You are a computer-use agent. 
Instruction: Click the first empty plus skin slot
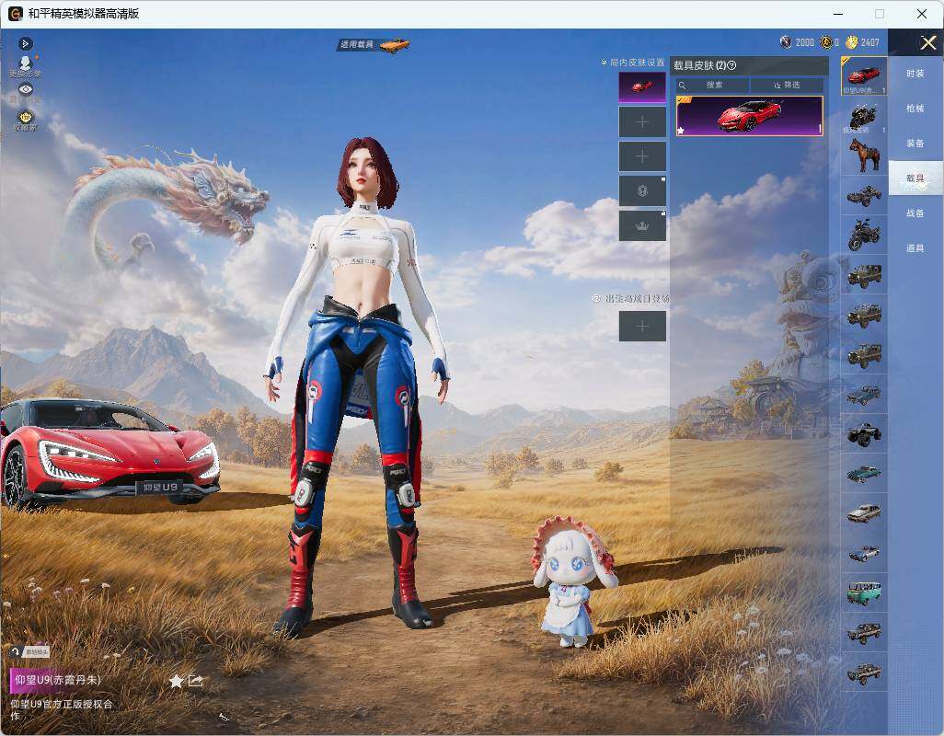pyautogui.click(x=642, y=122)
